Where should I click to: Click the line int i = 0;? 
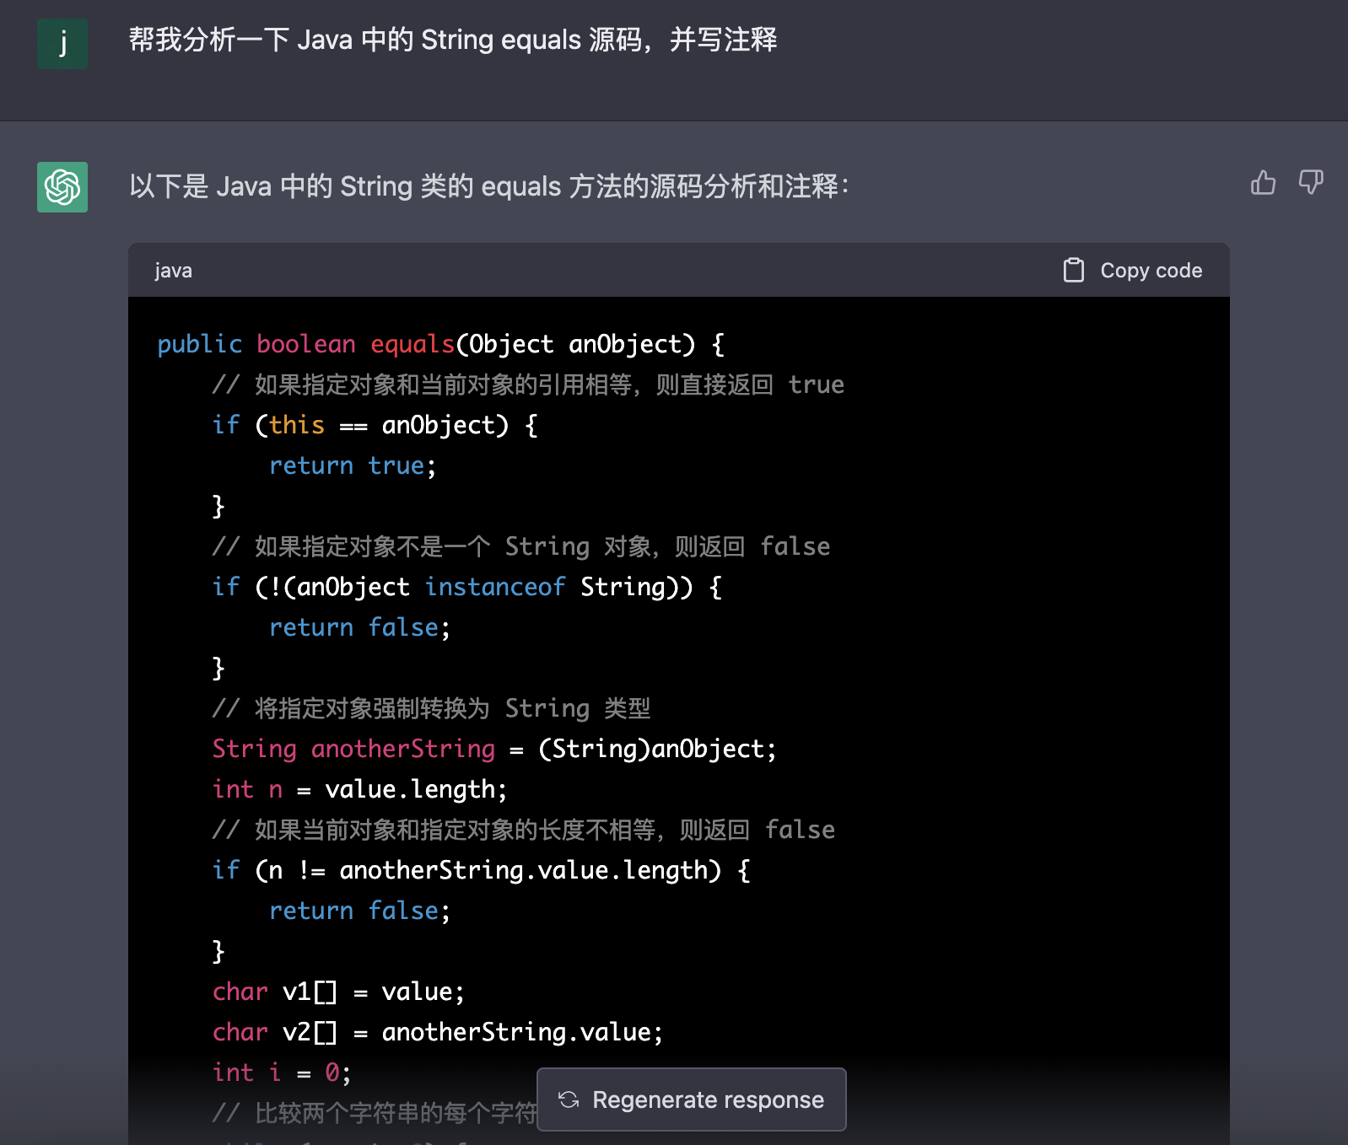click(x=282, y=1072)
